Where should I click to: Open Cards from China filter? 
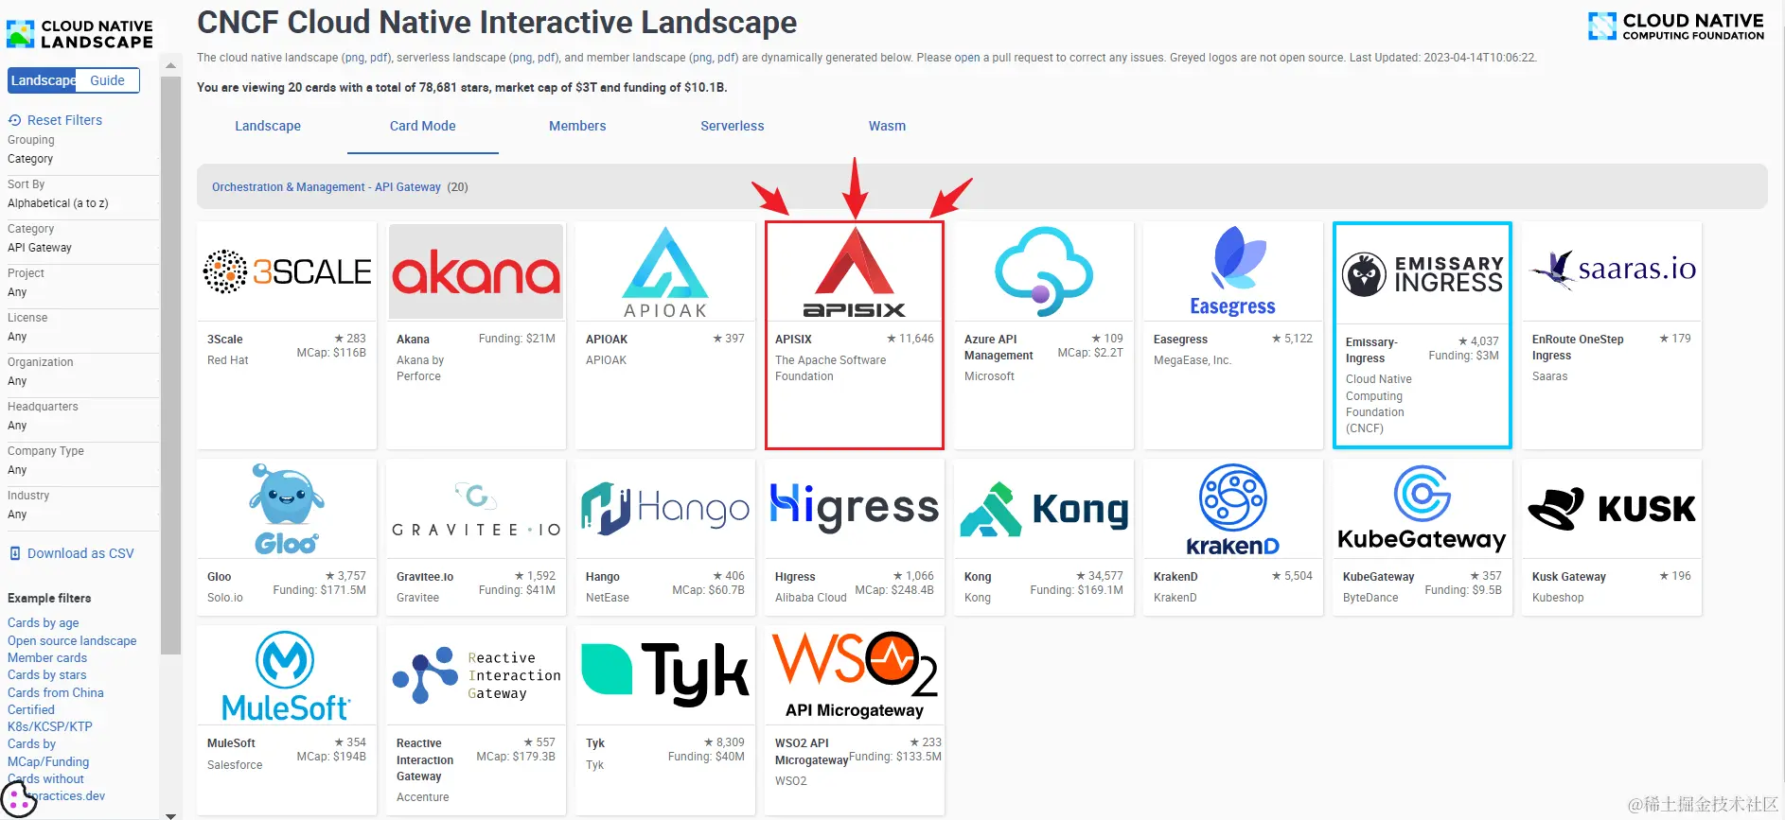56,693
